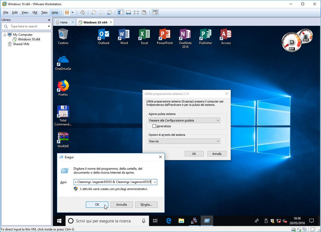
Task: Open the Edit menu
Action: [x=15, y=12]
